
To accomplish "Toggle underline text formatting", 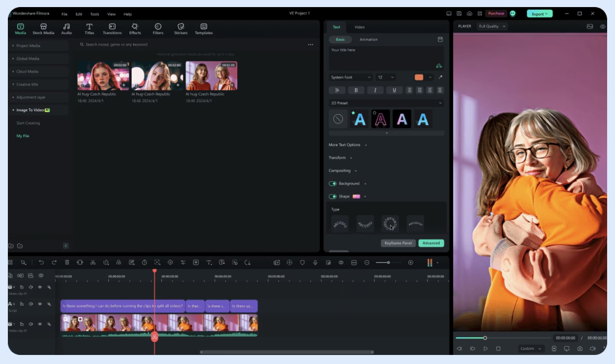I will pos(394,90).
